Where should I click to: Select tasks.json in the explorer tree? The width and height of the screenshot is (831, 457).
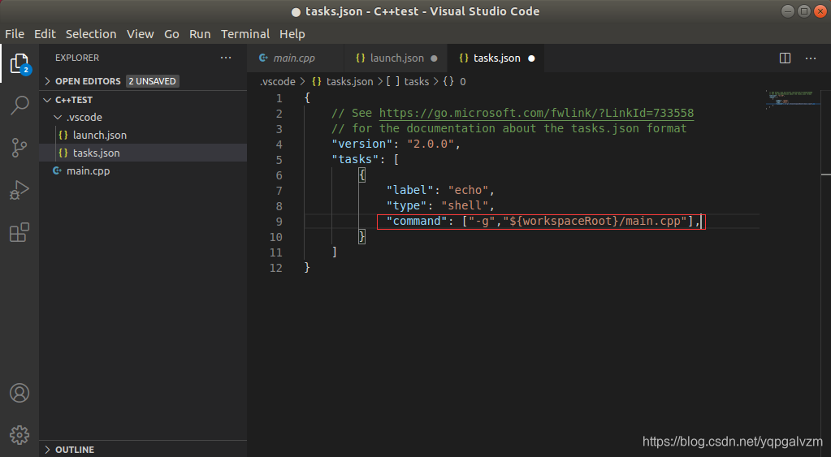[x=143, y=153]
